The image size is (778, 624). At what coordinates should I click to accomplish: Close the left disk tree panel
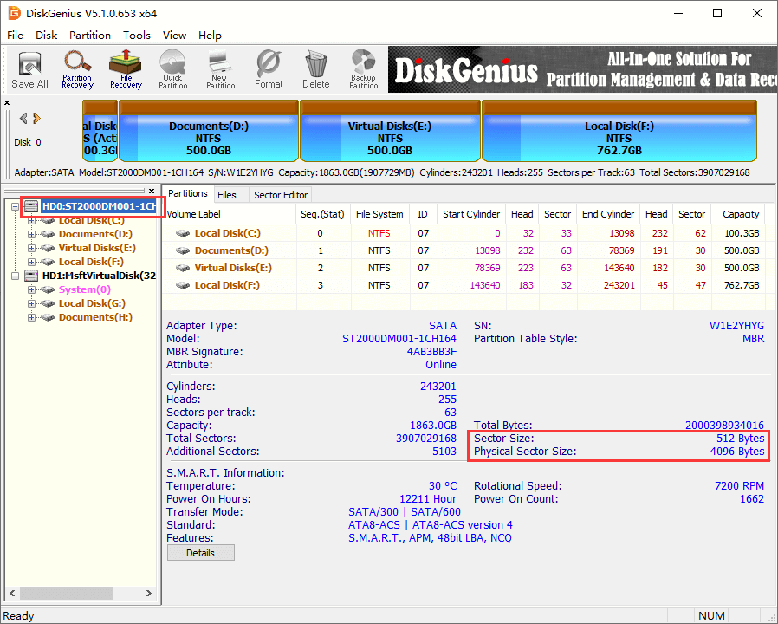point(151,191)
